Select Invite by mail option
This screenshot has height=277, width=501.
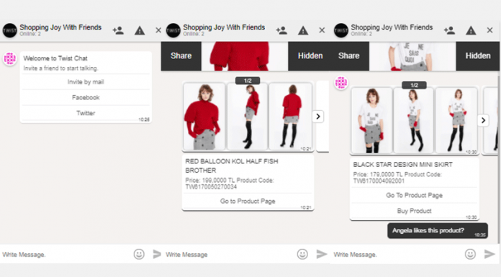tap(86, 82)
